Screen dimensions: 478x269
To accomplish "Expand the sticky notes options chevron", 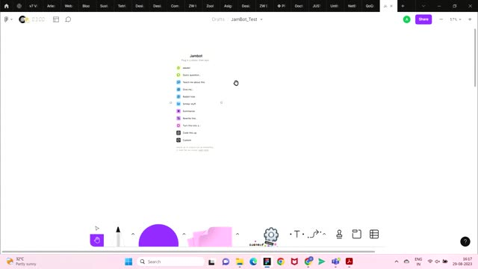I will (238, 234).
